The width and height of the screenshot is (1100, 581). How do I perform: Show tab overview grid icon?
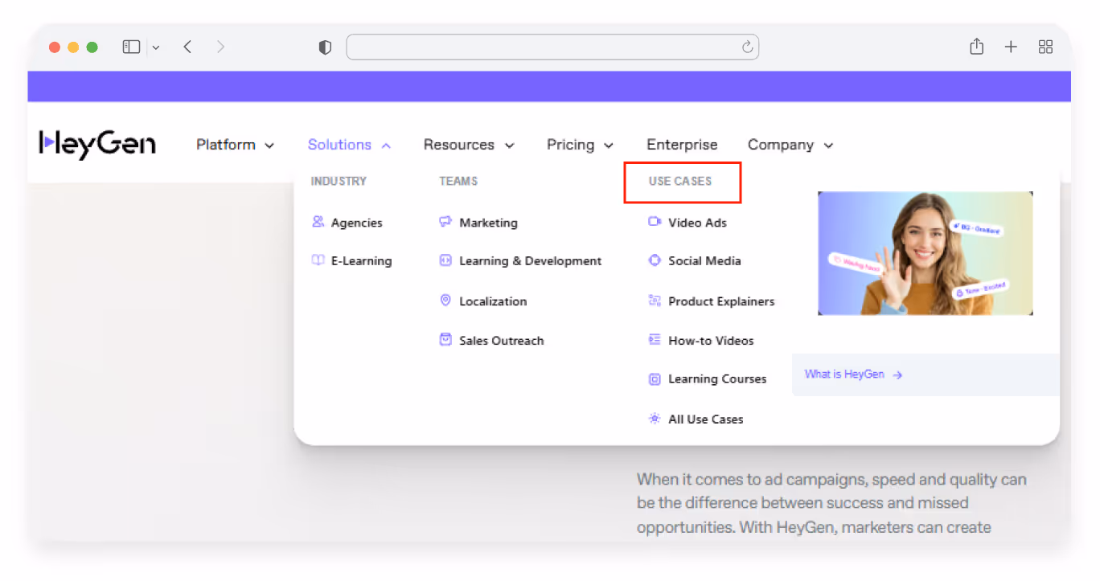[x=1045, y=47]
